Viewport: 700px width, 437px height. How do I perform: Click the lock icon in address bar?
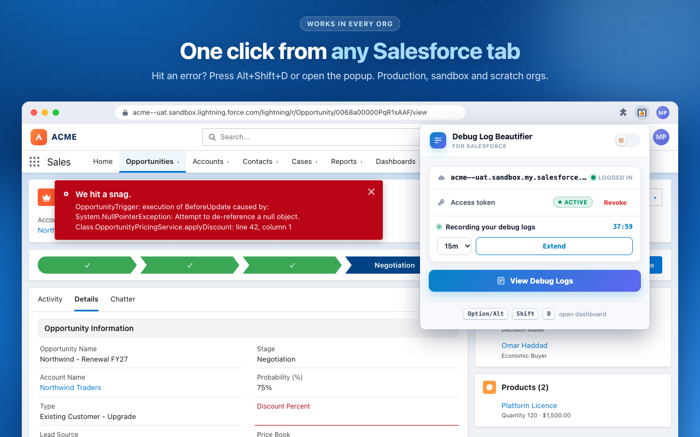pyautogui.click(x=126, y=113)
